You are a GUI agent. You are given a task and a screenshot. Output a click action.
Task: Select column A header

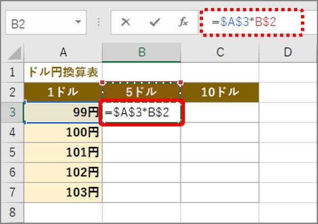pos(63,52)
